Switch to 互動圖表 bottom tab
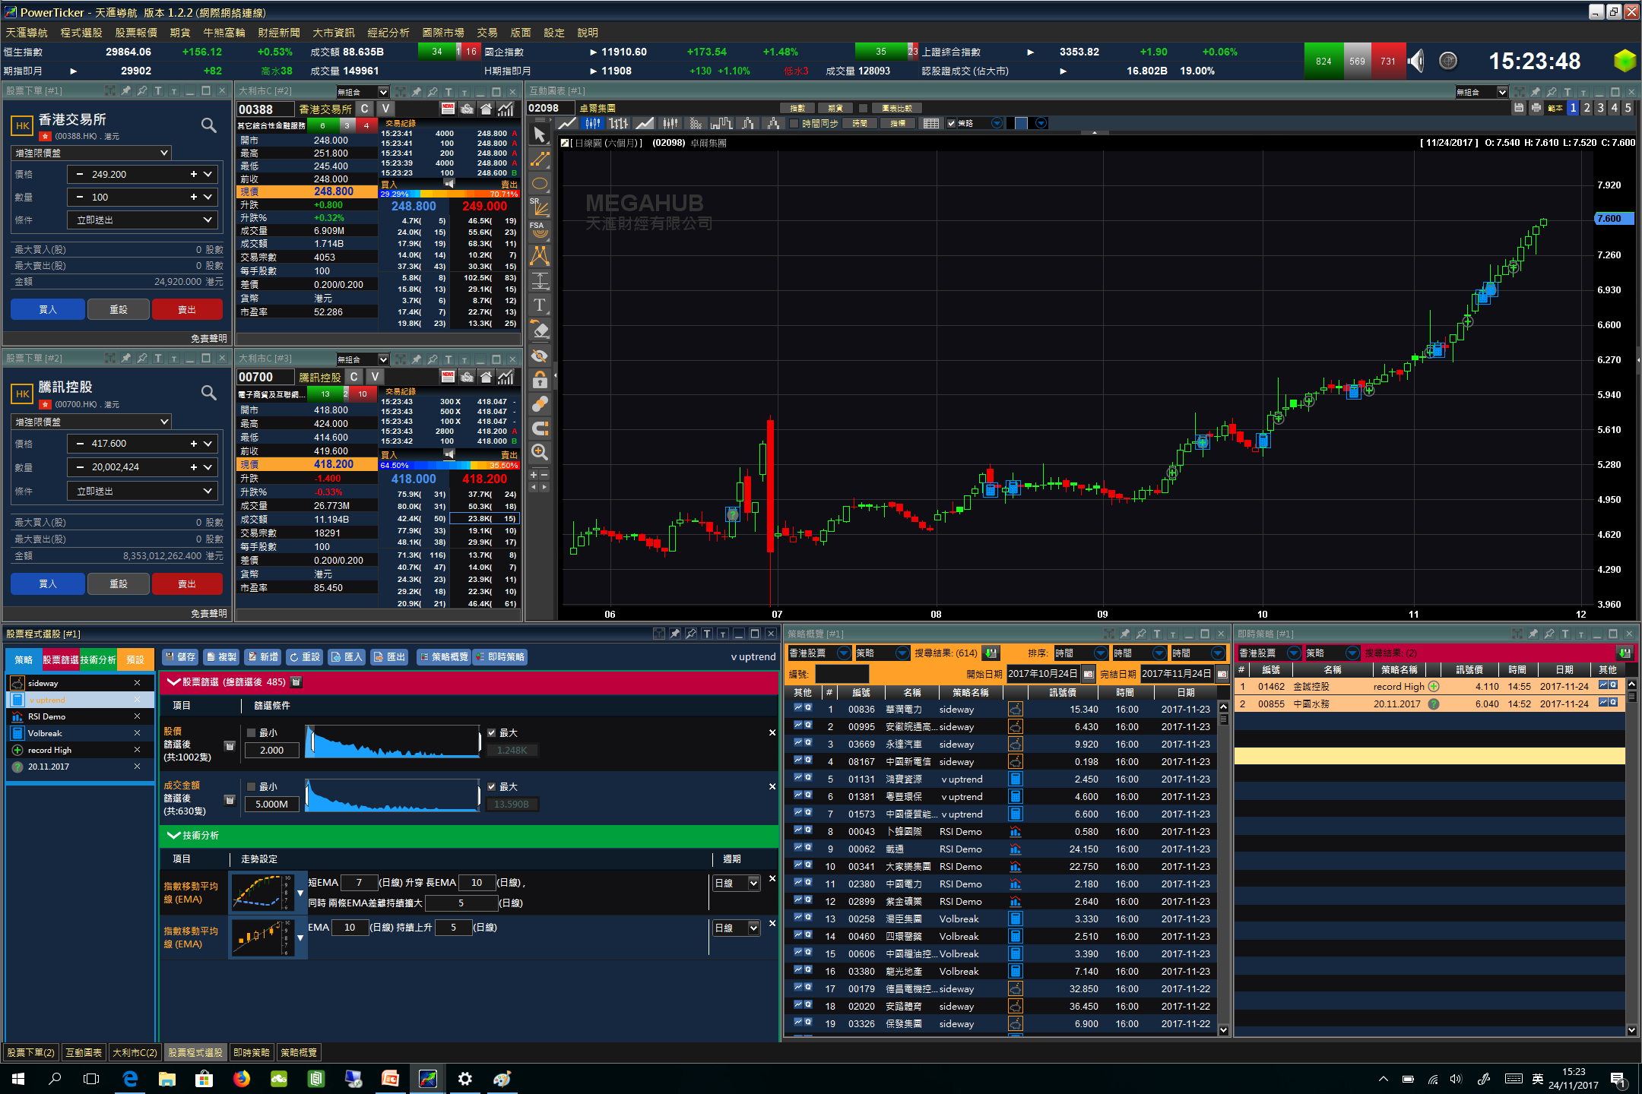The image size is (1642, 1094). (84, 1052)
